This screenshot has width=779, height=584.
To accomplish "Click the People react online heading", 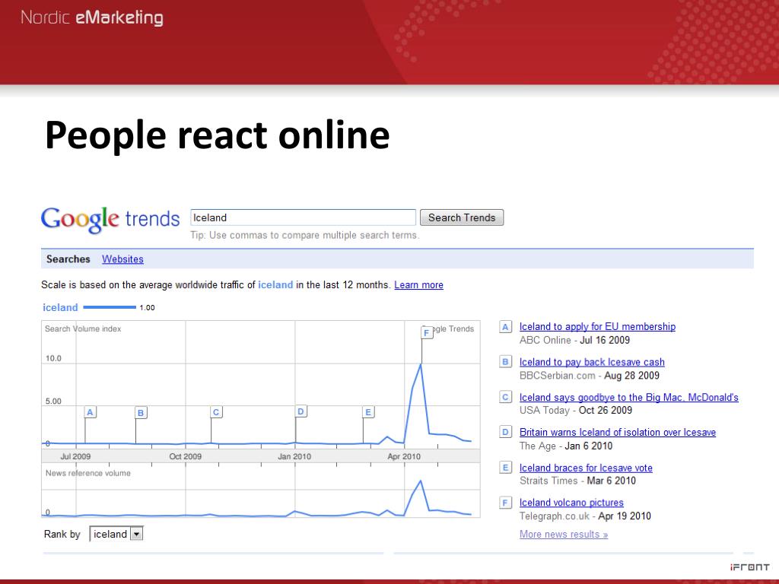I will tap(217, 135).
